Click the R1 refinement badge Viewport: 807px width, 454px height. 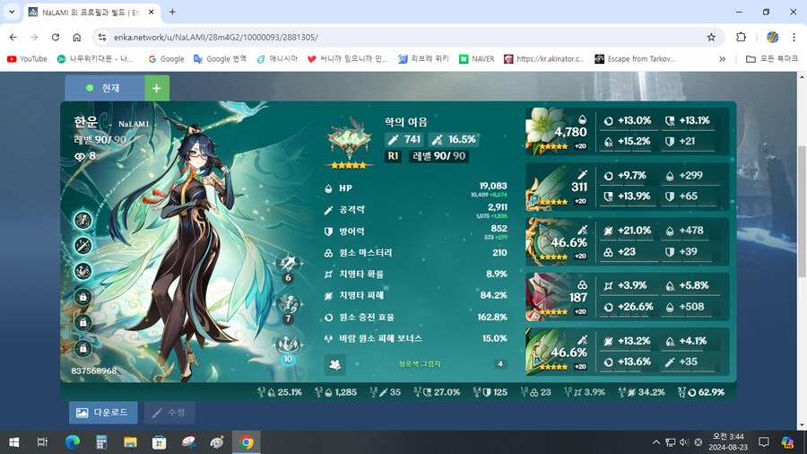[x=393, y=156]
